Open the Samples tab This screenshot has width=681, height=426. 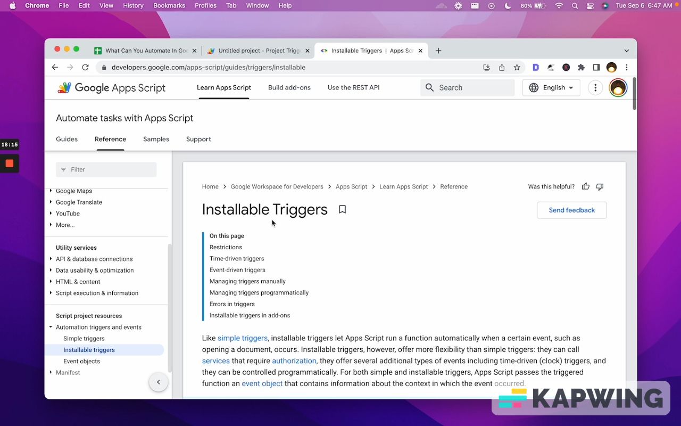pyautogui.click(x=156, y=139)
